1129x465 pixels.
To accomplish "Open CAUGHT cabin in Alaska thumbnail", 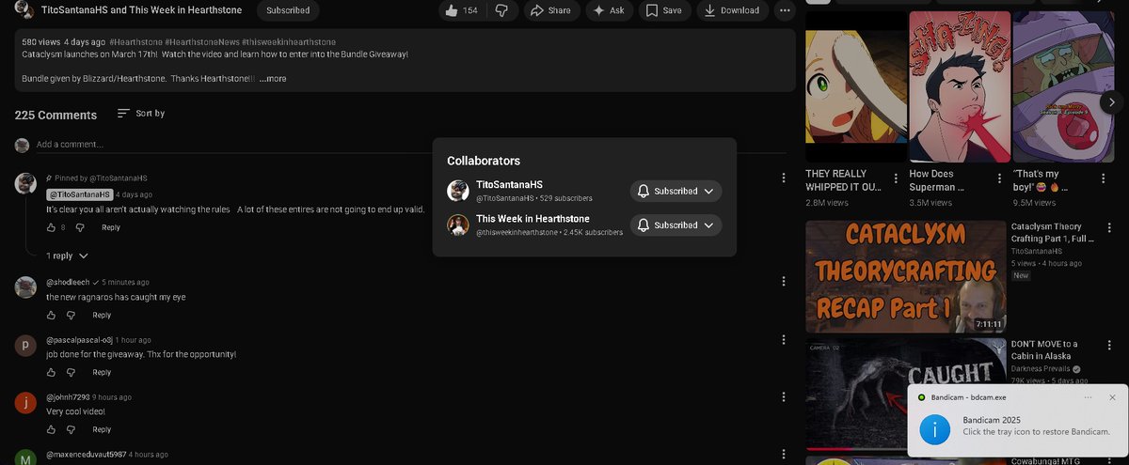I will tap(905, 396).
